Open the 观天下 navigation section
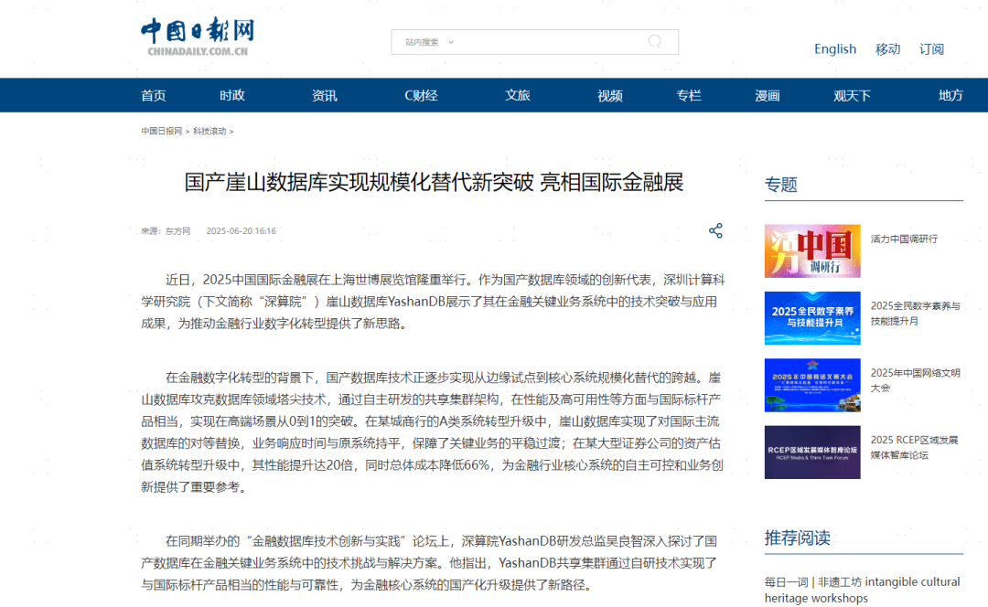This screenshot has width=988, height=607. [x=852, y=96]
